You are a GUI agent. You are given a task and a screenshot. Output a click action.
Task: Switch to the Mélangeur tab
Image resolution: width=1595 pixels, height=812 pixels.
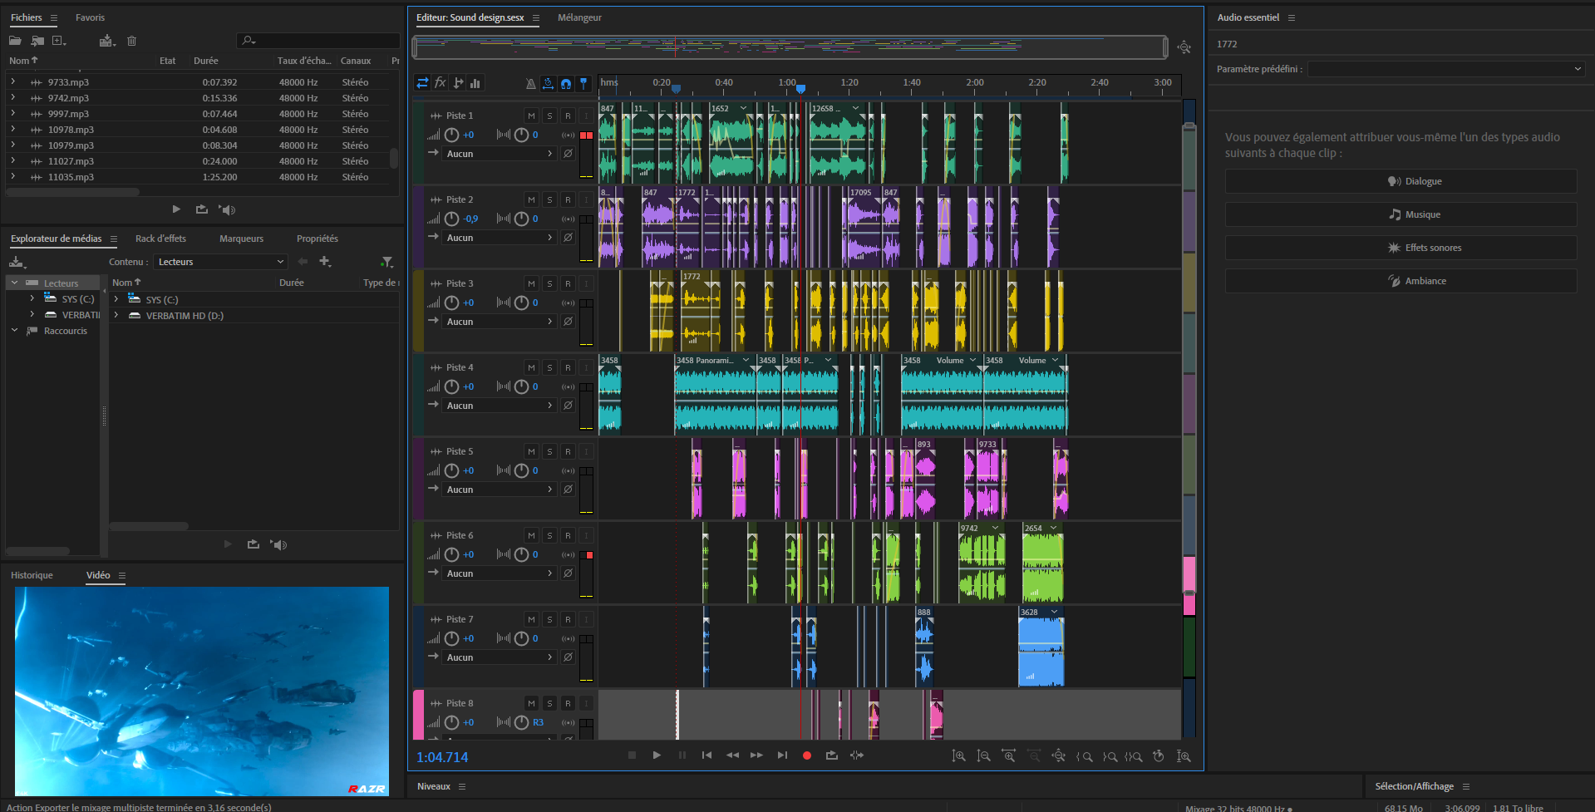(579, 17)
